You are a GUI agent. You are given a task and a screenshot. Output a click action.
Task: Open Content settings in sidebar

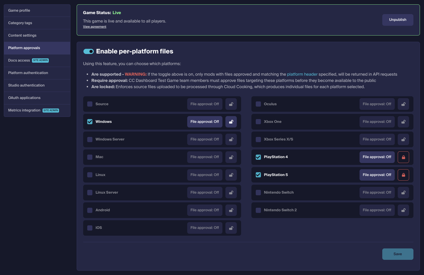[37, 36]
